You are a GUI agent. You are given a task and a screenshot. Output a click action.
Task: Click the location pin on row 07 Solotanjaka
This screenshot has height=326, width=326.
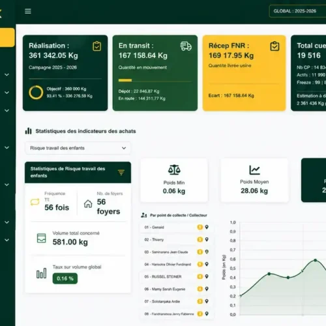click(207, 301)
